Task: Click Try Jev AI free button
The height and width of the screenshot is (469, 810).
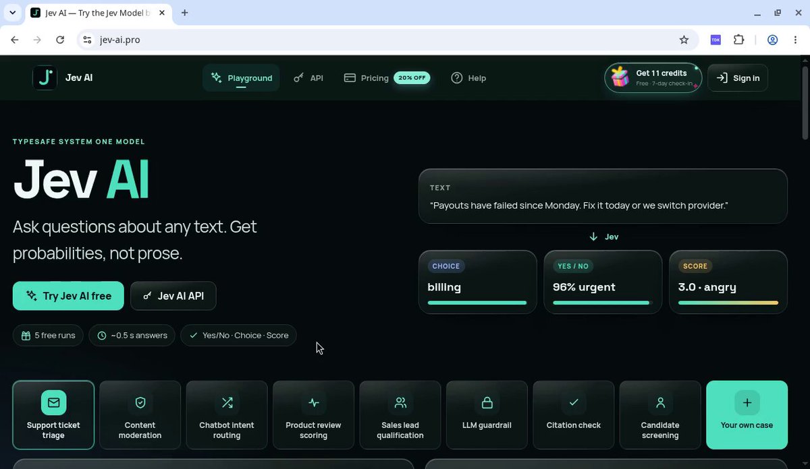Action: coord(68,296)
